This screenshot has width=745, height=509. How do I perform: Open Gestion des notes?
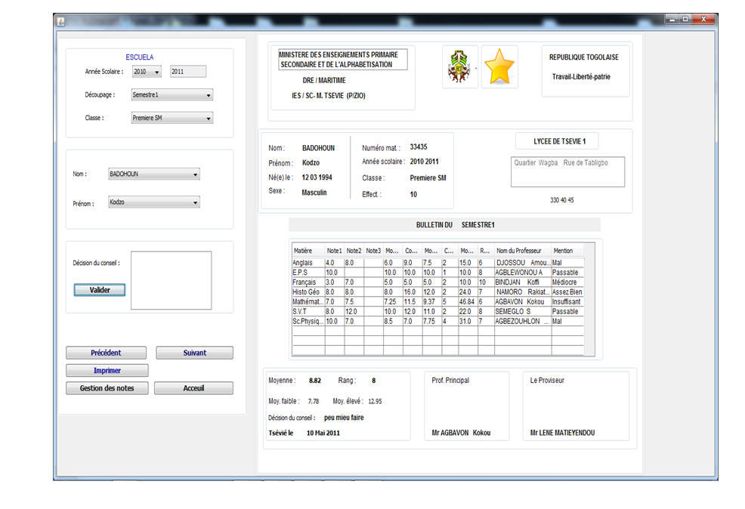tap(107, 388)
